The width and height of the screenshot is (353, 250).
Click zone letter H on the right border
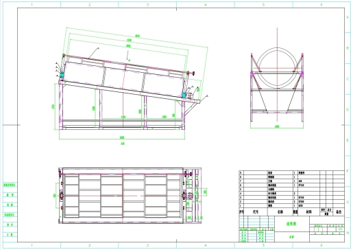pos(348,233)
